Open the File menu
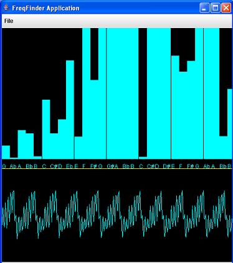This screenshot has height=263, width=233. click(9, 21)
